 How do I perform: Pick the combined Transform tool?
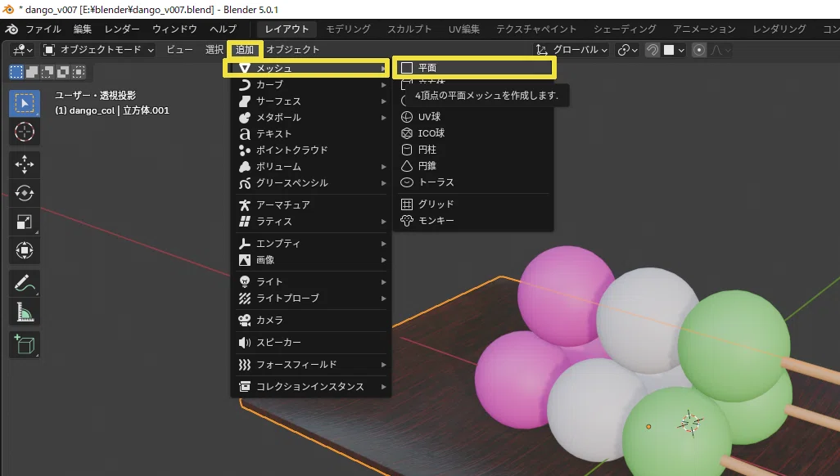point(24,250)
